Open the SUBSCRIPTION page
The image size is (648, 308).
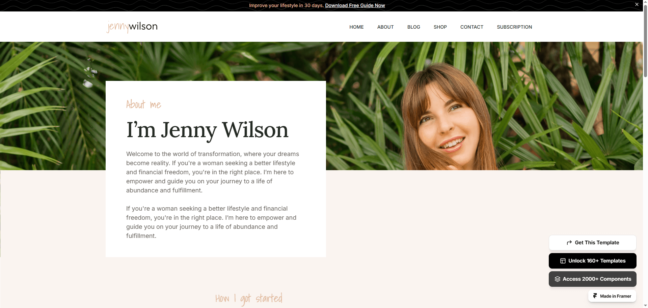tap(514, 27)
